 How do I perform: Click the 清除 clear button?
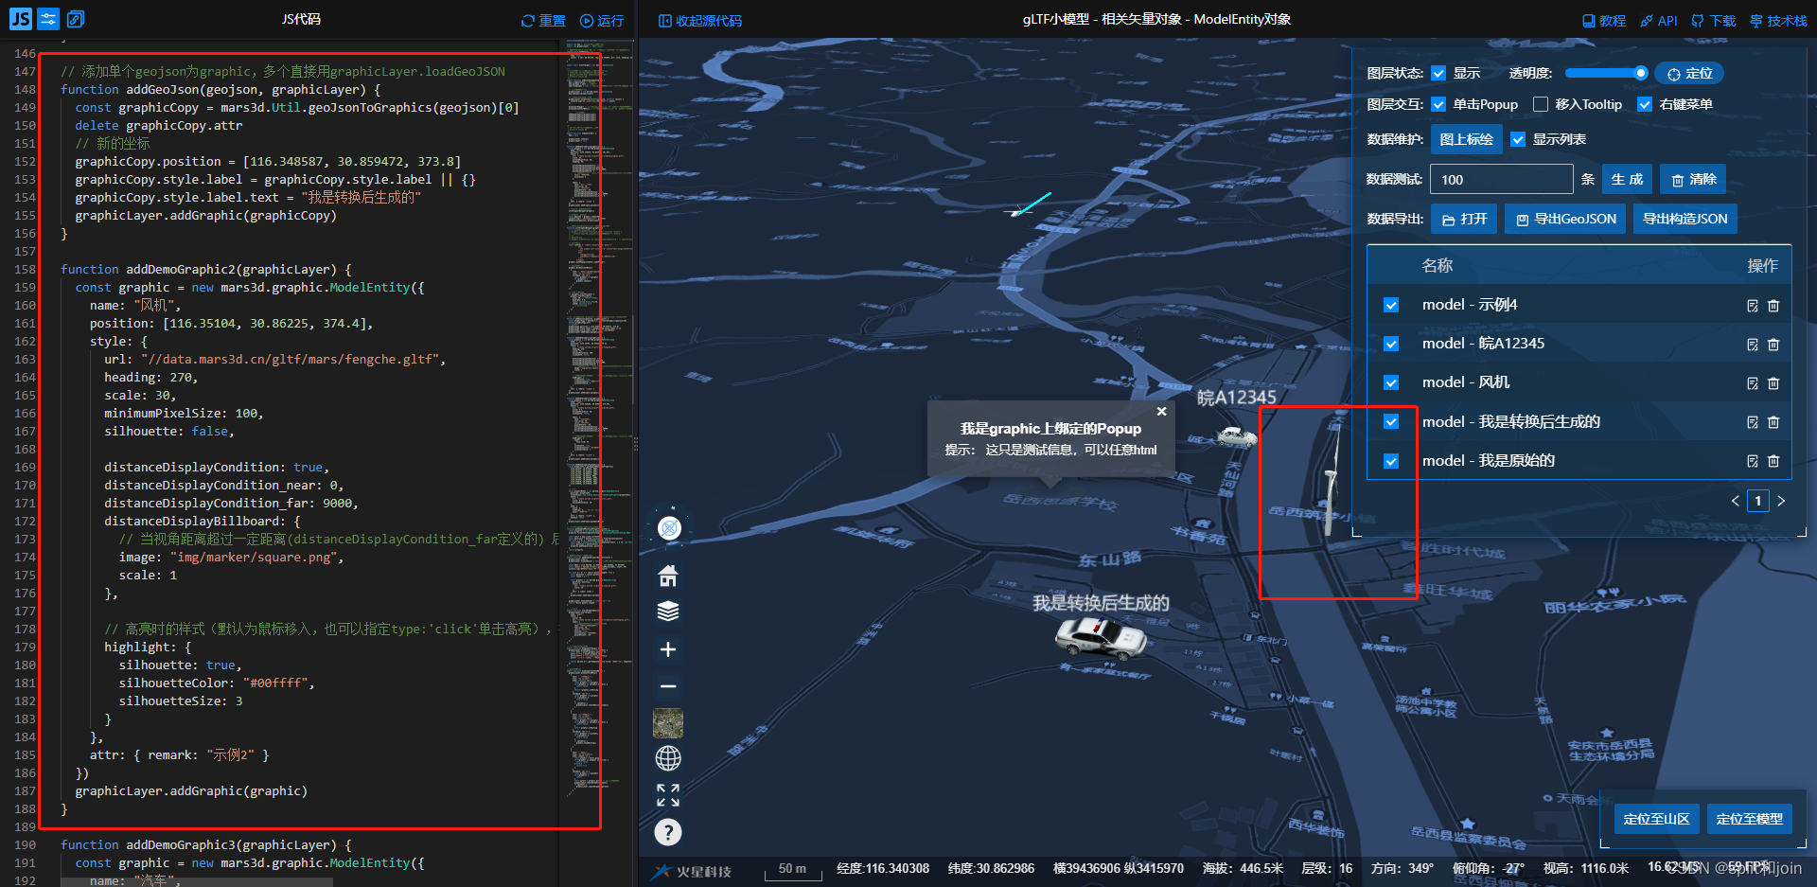[x=1693, y=179]
